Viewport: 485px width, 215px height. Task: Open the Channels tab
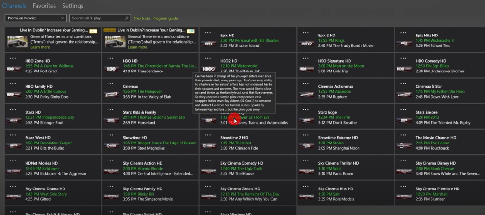click(14, 6)
